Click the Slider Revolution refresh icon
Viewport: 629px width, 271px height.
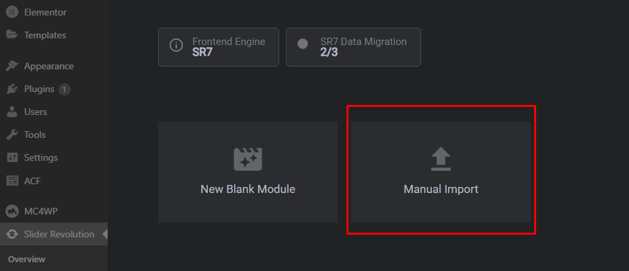click(x=12, y=234)
